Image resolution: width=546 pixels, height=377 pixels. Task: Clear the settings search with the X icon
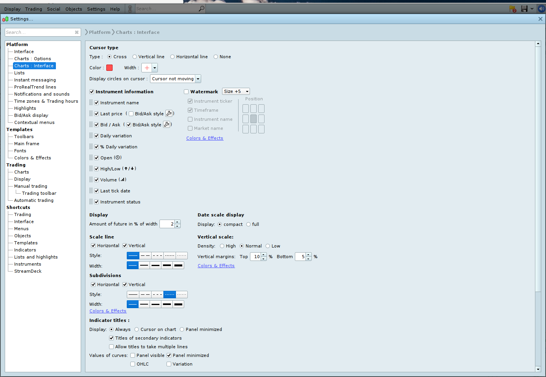click(x=77, y=32)
